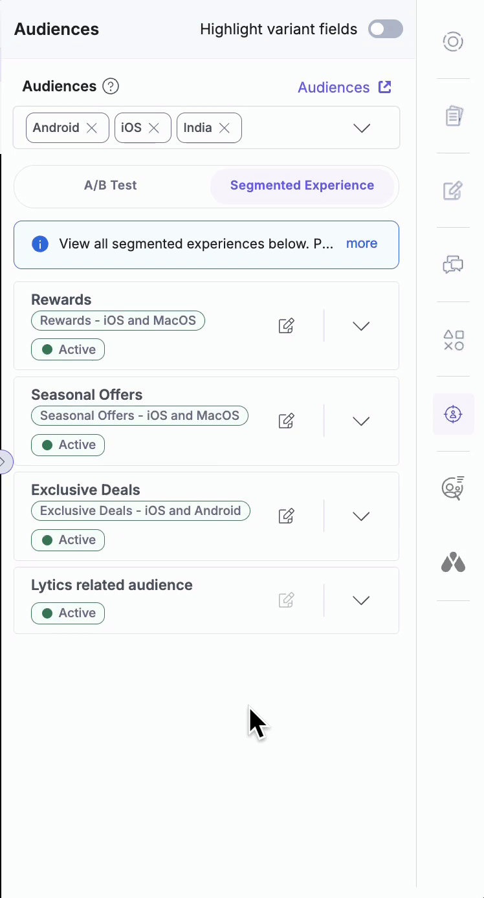Select the edit/compose icon in the sidebar
The height and width of the screenshot is (898, 484).
coord(453,191)
